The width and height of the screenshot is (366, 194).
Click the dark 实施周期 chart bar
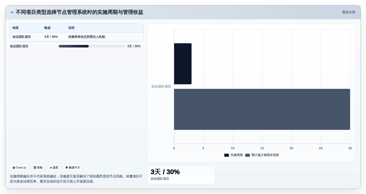coord(183,64)
